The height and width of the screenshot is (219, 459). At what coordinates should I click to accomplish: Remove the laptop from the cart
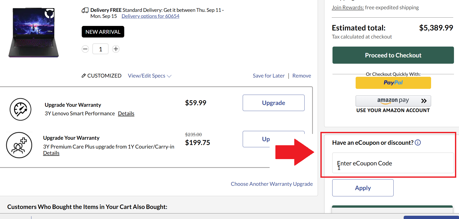pos(302,76)
